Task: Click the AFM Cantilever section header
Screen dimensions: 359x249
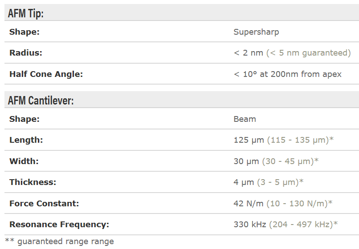Action: point(41,100)
